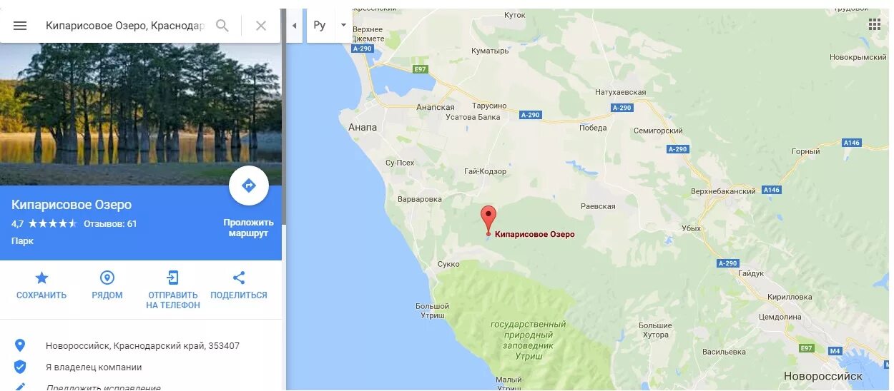This screenshot has height=391, width=894.
Task: Click the search magnifier icon
Action: pyautogui.click(x=222, y=26)
